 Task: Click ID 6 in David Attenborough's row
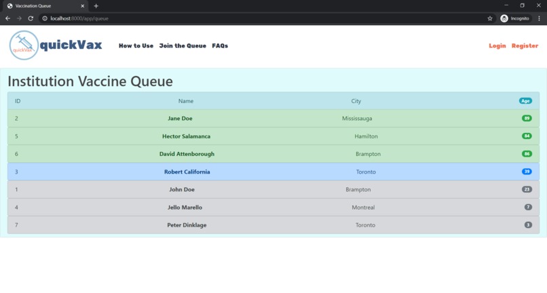[x=16, y=154]
